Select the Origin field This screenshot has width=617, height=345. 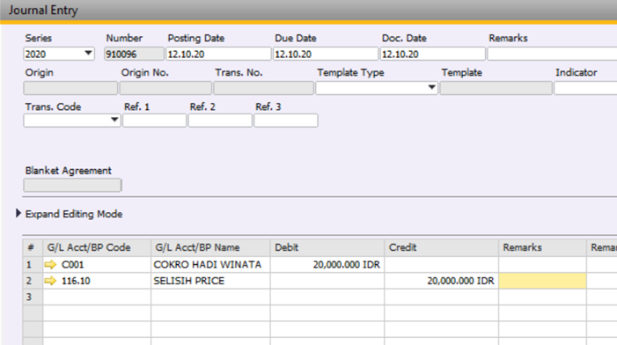pos(70,88)
